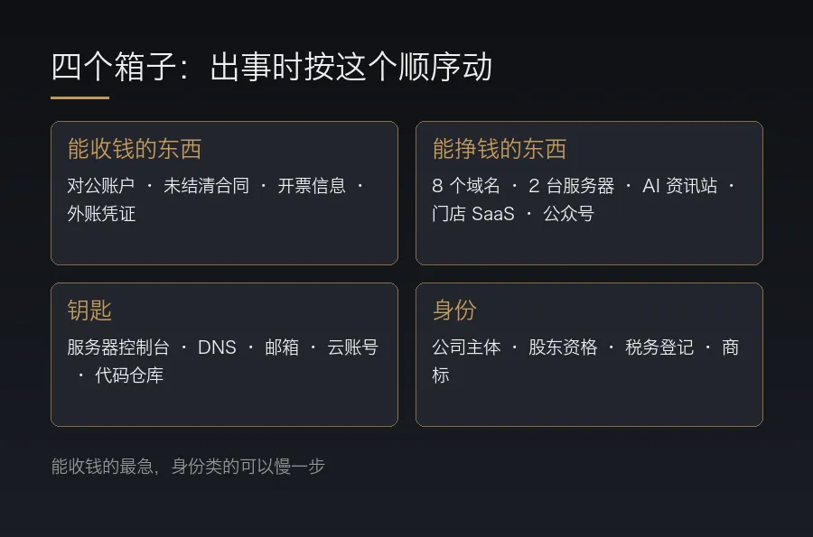Click the 身份 card heading
The image size is (813, 537).
pos(454,310)
